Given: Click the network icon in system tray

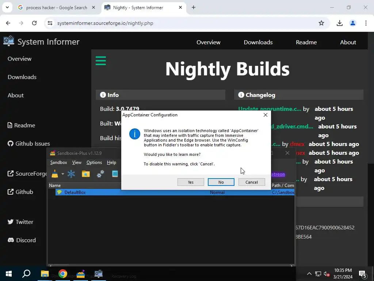Looking at the screenshot, I should point(318,274).
